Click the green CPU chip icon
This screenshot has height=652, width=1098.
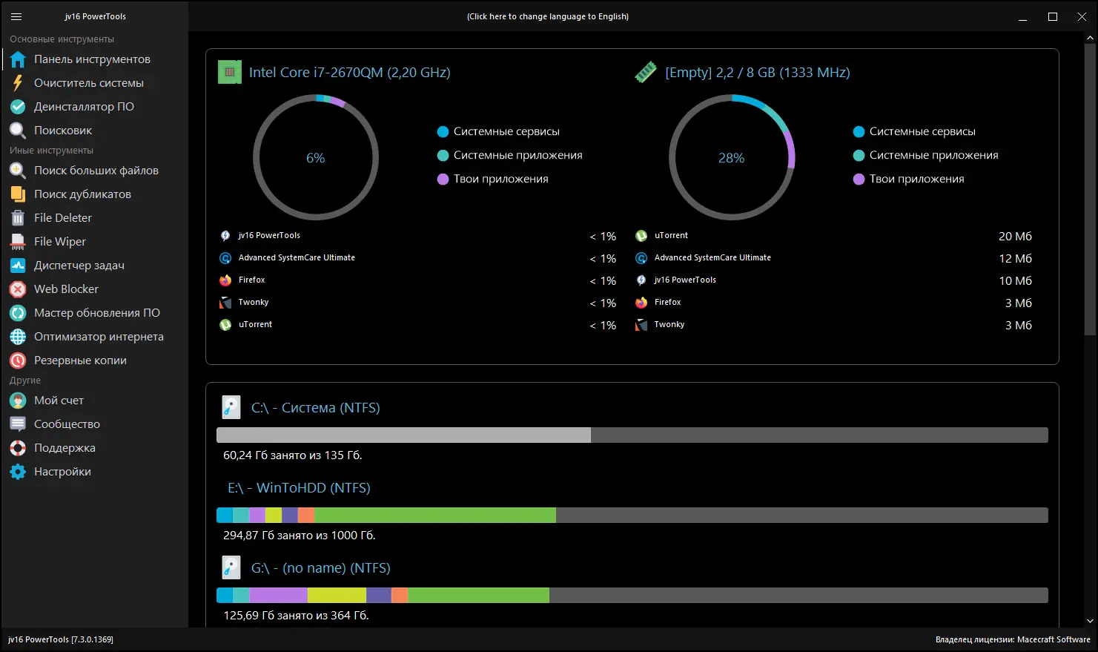[x=230, y=72]
